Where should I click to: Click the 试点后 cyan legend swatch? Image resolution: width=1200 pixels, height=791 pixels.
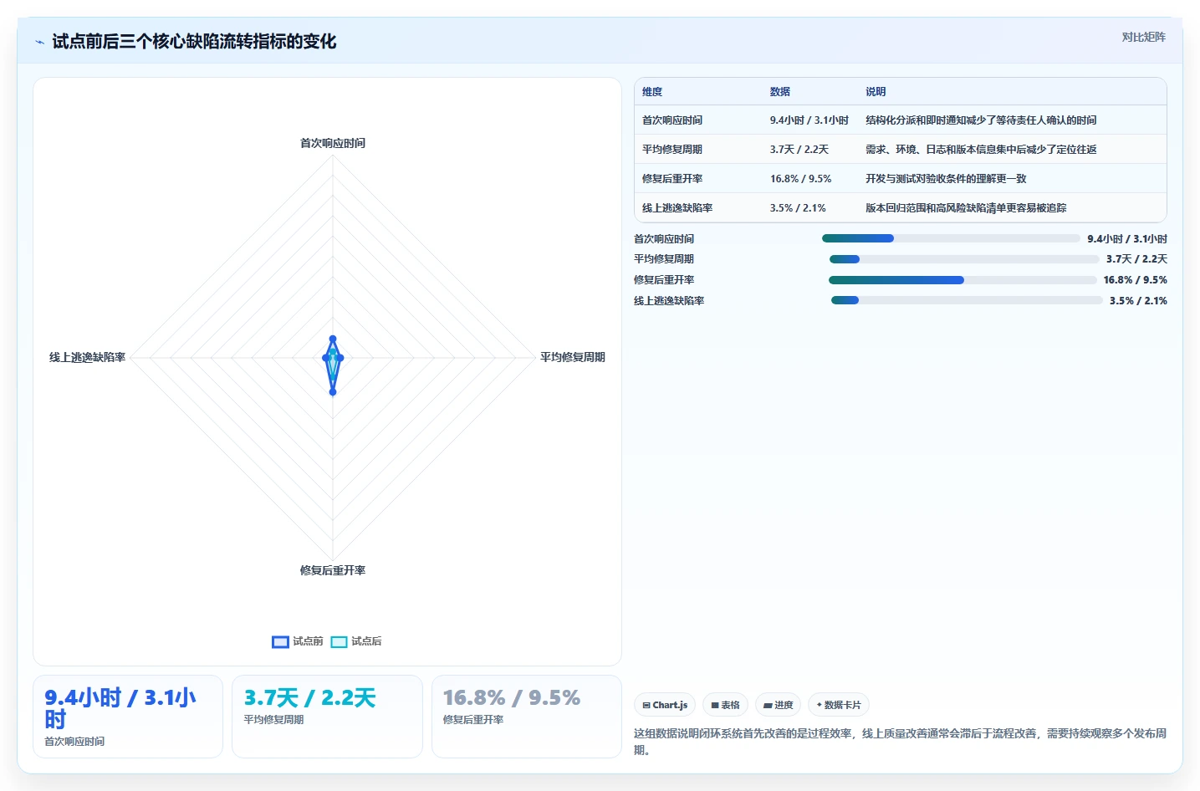(x=339, y=642)
